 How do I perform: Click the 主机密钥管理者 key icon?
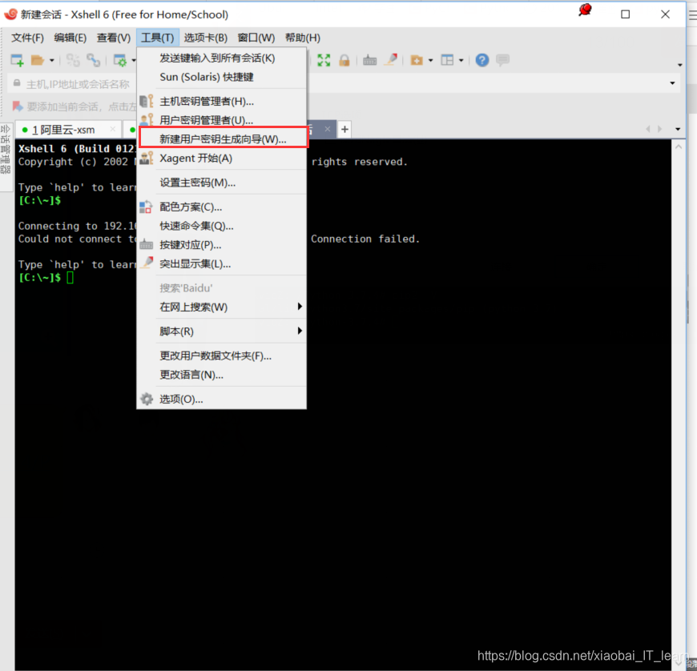pos(147,102)
